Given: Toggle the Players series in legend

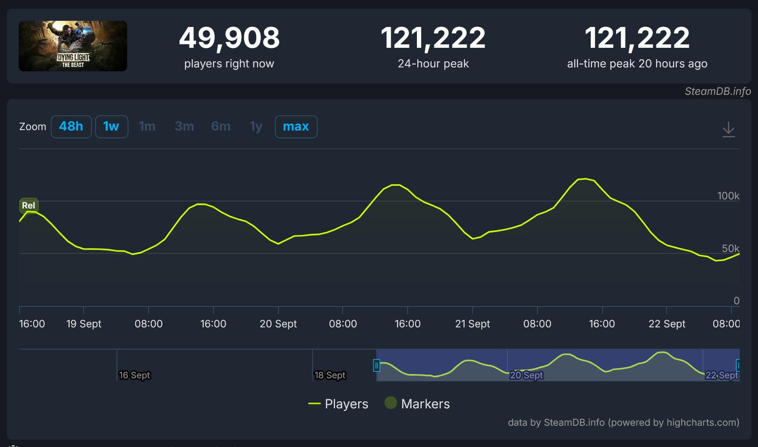Looking at the screenshot, I should (338, 404).
